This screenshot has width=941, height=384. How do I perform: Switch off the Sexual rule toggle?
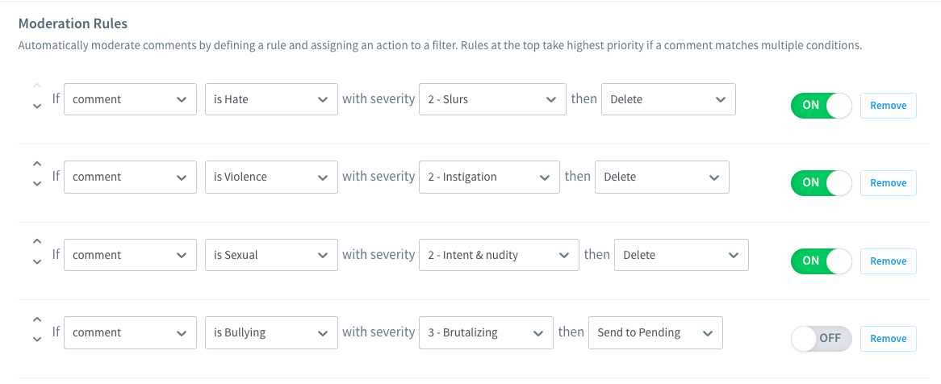tap(821, 261)
